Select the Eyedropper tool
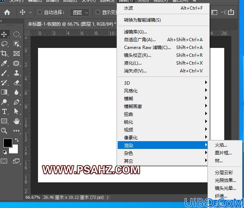This screenshot has height=208, width=244. [4, 63]
